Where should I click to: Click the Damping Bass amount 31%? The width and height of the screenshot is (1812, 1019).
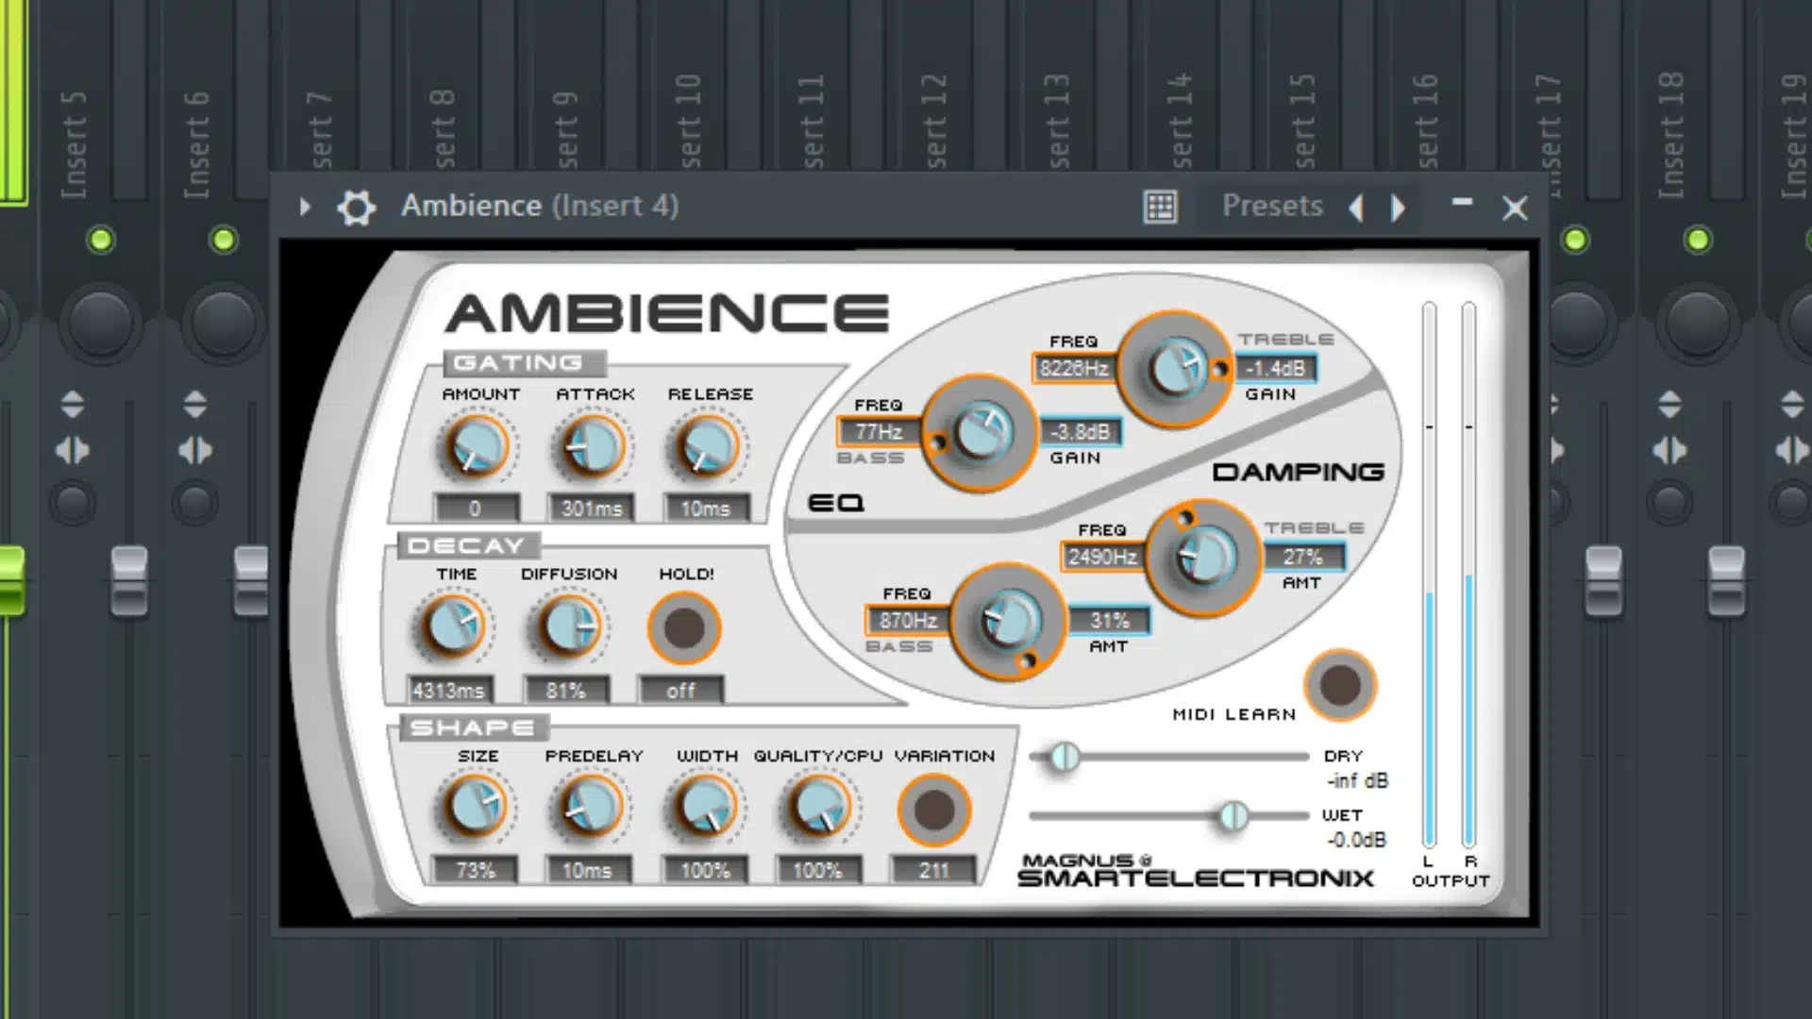click(1110, 620)
